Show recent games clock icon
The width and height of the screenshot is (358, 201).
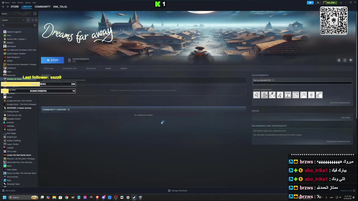32,20
